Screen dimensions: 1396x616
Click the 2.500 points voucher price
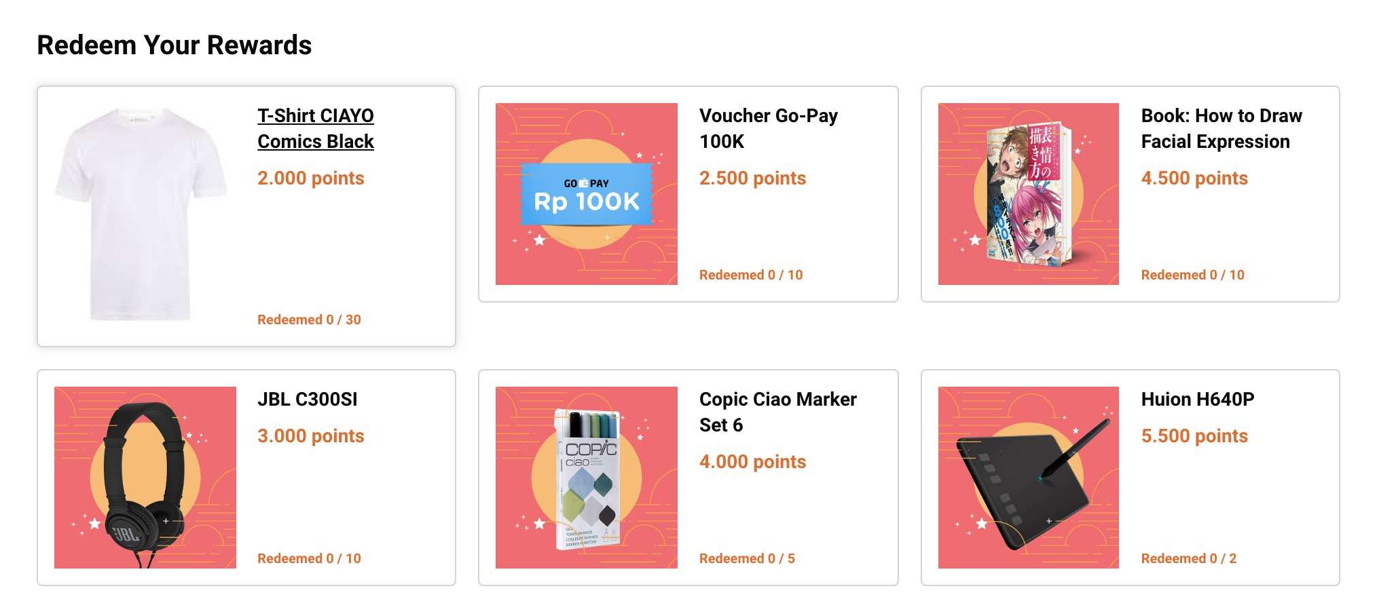tap(752, 178)
